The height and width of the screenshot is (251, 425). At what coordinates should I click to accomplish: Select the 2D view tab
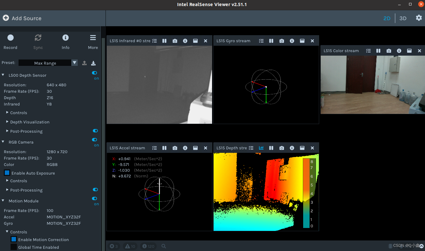click(x=387, y=18)
